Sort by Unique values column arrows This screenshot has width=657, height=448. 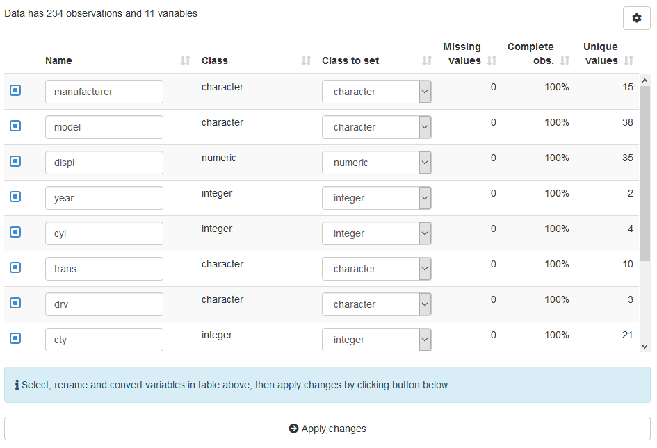point(628,61)
